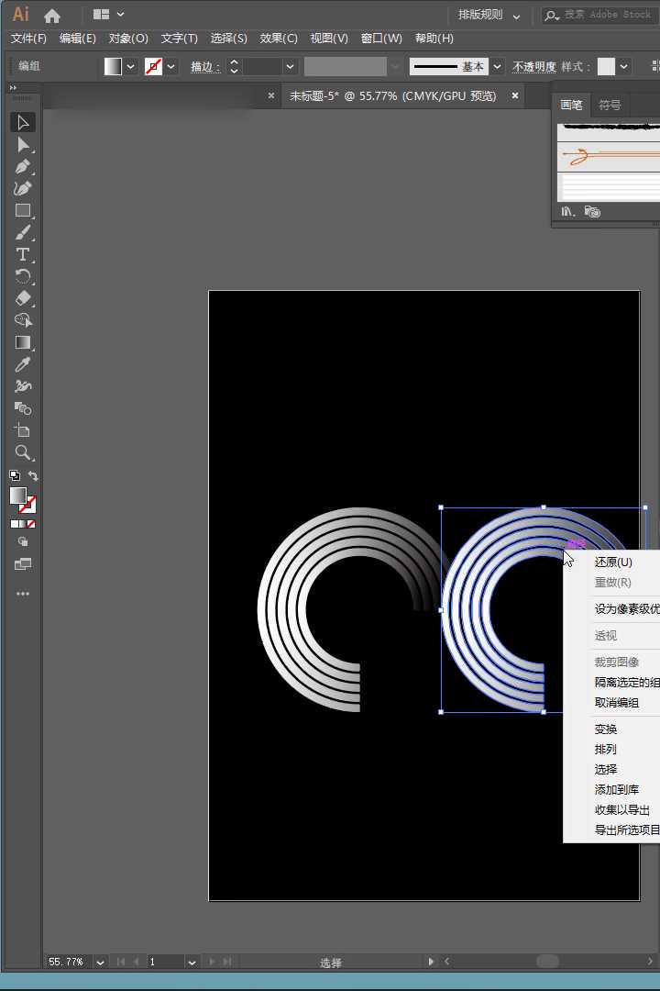The height and width of the screenshot is (991, 660).
Task: Select the Direct Selection tool
Action: [x=23, y=144]
